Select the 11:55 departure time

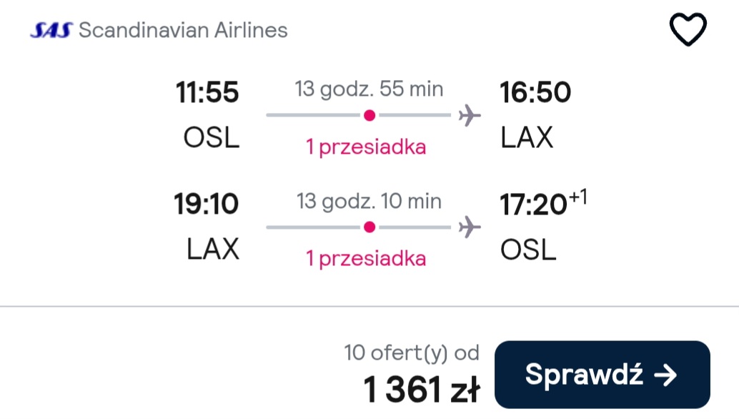click(x=207, y=92)
